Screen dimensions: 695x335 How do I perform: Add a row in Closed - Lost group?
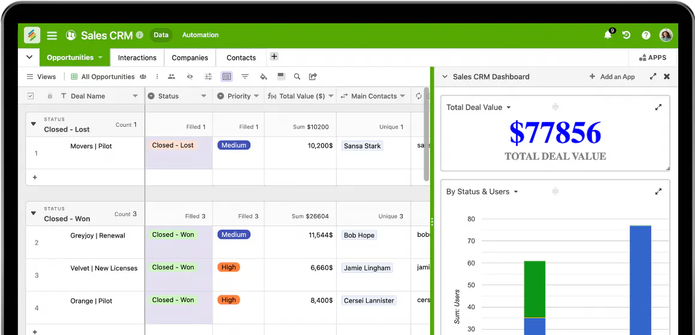tap(35, 178)
